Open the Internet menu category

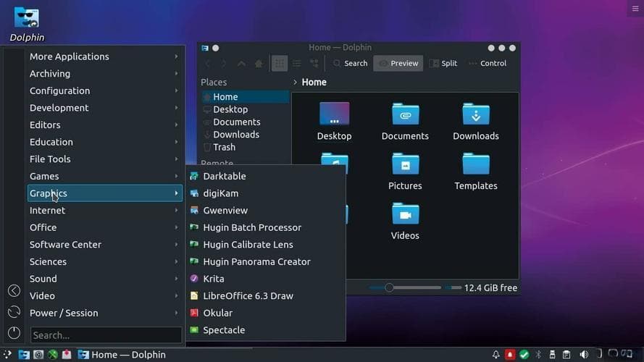[105, 211]
